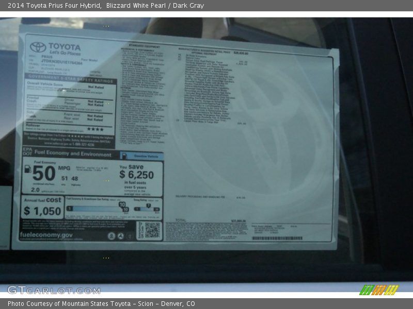
Task: Click the "Rollover" row label
Action: (x=33, y=125)
